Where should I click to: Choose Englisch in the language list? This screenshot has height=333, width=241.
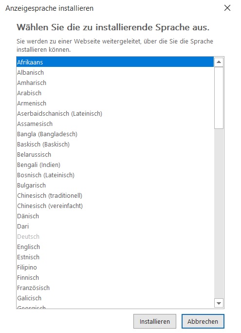coord(115,247)
